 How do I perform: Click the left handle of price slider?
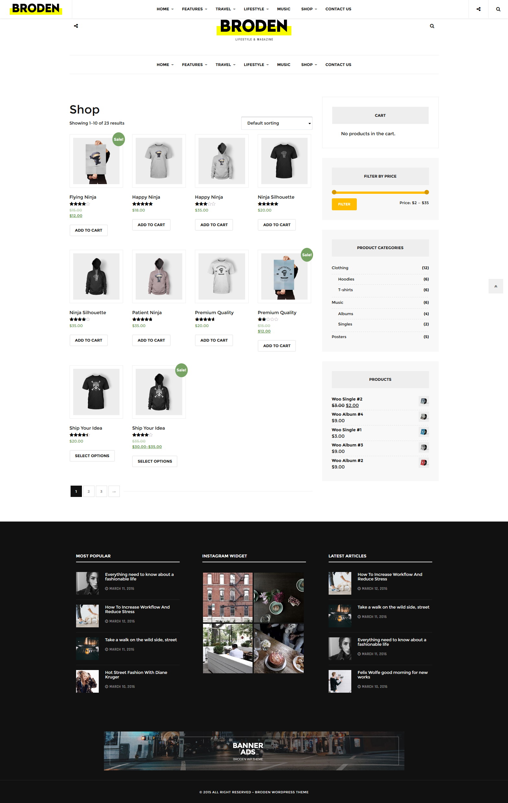click(334, 192)
